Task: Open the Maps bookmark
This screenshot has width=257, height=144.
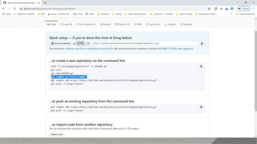Action: click(x=90, y=14)
